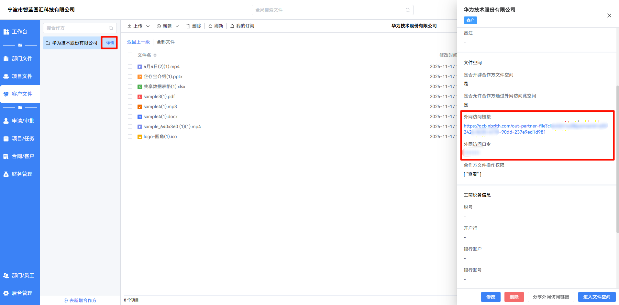The image size is (619, 305).
Task: Tick the checkbox for 4月4日(2)(1).mp4
Action: 130,67
